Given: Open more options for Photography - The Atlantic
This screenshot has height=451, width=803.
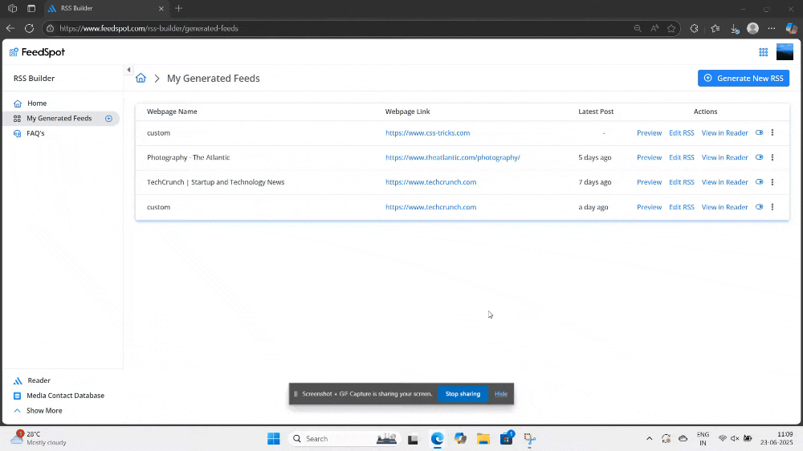Looking at the screenshot, I should (772, 158).
